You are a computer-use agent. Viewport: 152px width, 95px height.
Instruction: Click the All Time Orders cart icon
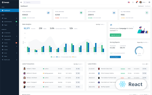(x=147, y=13)
